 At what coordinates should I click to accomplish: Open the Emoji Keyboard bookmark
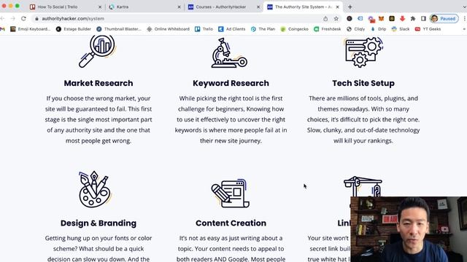click(31, 29)
